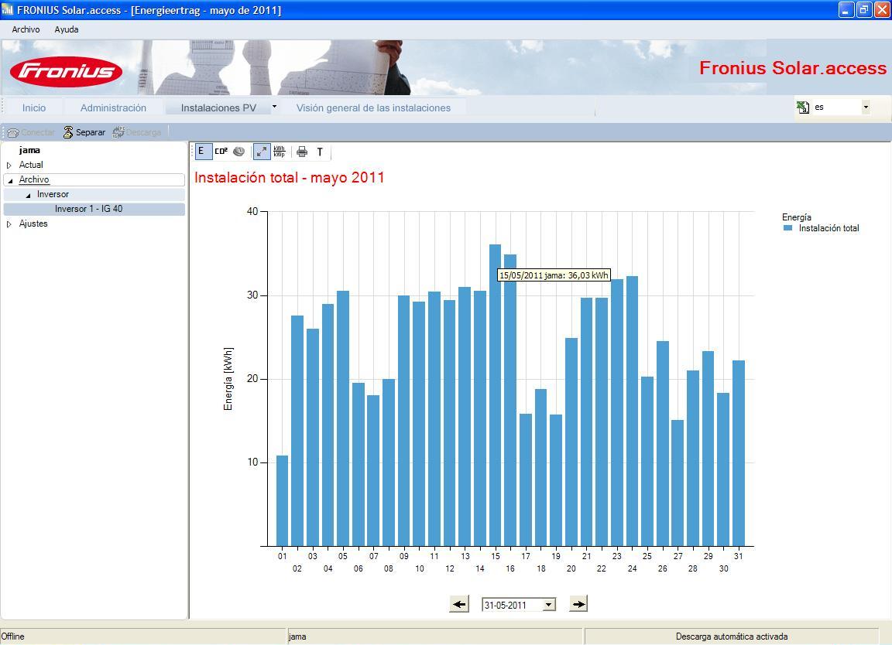892x645 pixels.
Task: Expand the Actual tree node
Action: pos(9,166)
